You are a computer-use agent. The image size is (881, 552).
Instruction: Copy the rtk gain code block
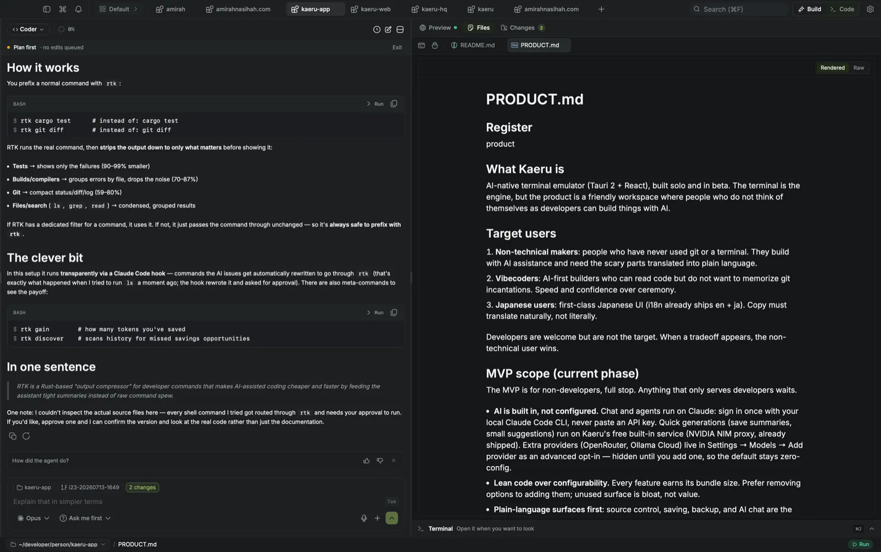click(x=394, y=312)
